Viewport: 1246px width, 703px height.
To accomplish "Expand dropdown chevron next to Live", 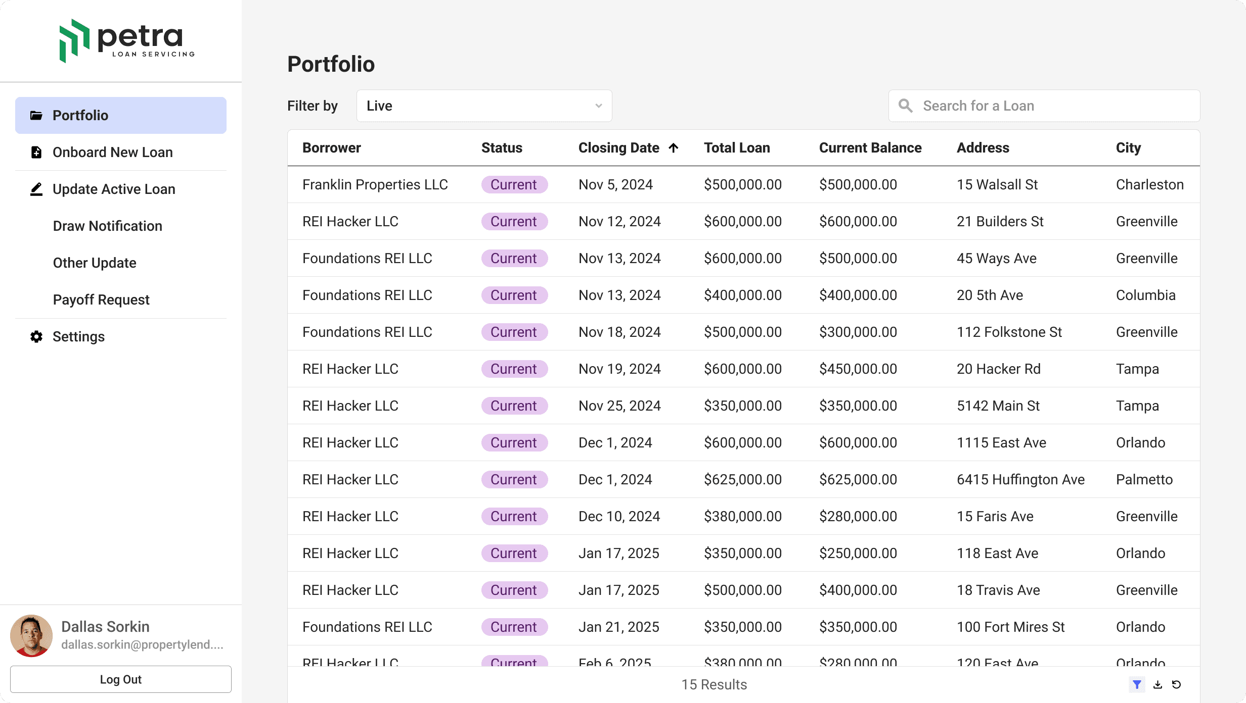I will click(599, 106).
